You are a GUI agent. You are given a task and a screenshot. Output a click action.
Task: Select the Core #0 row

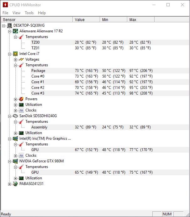(110, 76)
